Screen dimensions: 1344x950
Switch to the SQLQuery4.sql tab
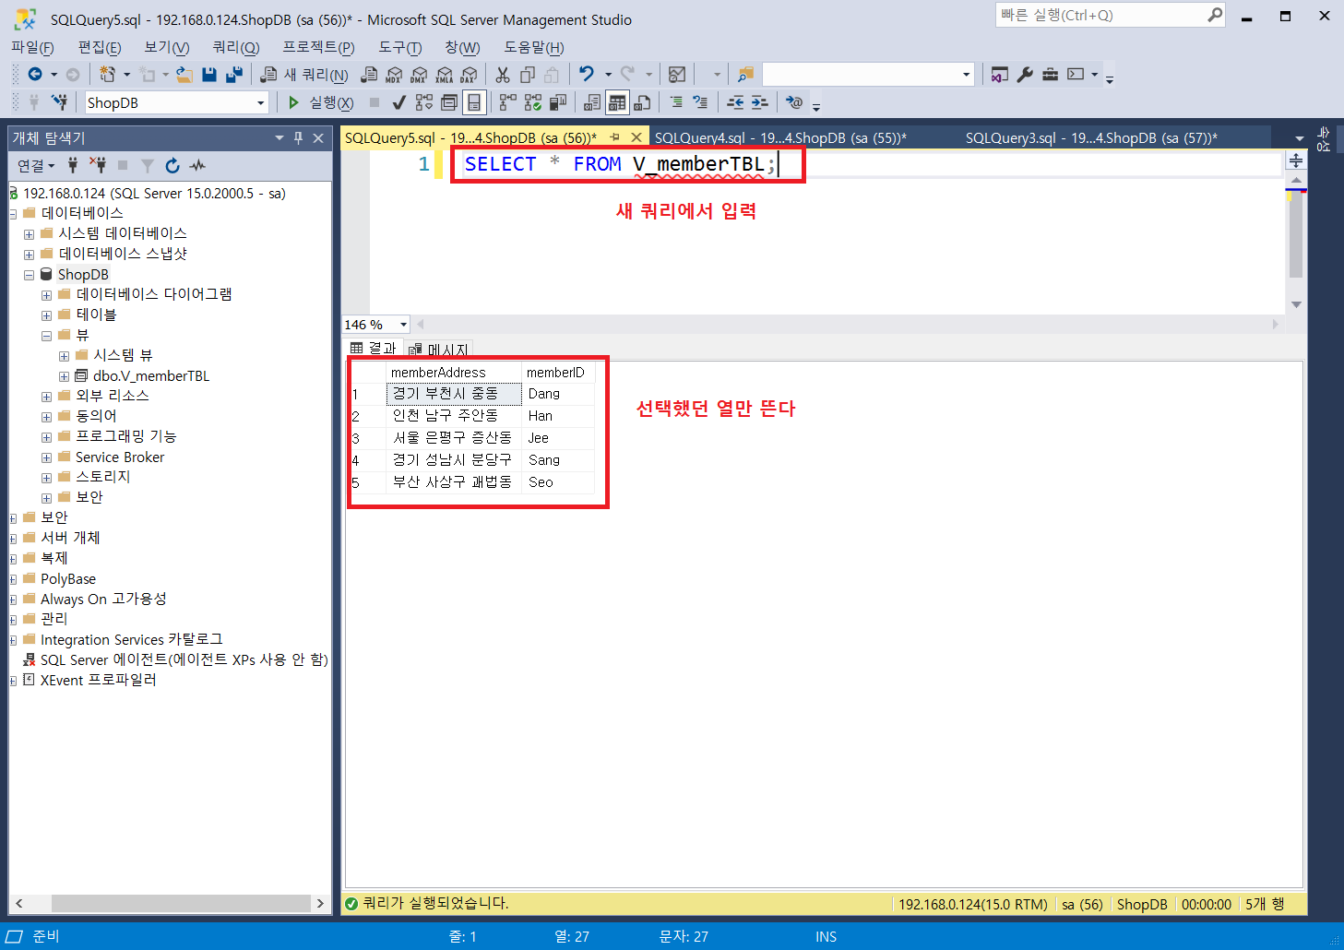(x=780, y=137)
